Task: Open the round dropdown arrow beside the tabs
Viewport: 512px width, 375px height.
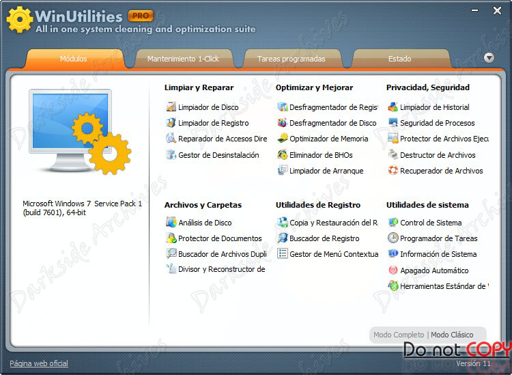Action: (489, 58)
